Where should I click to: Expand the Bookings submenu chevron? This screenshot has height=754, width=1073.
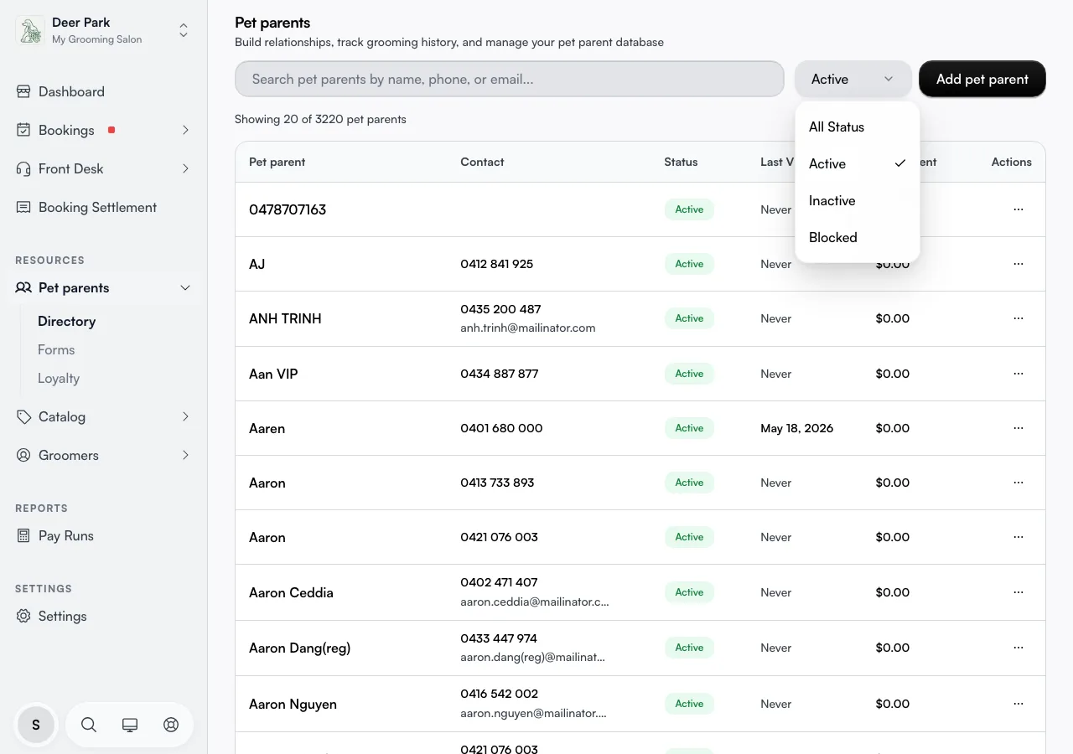(x=185, y=130)
